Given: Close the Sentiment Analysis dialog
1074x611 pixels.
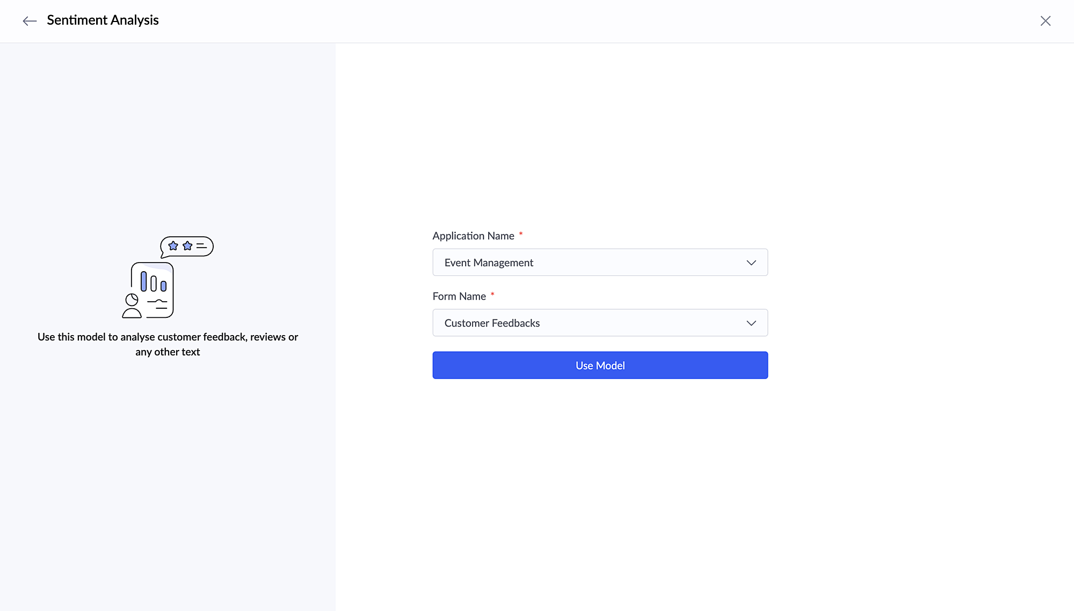Looking at the screenshot, I should click(x=1045, y=21).
